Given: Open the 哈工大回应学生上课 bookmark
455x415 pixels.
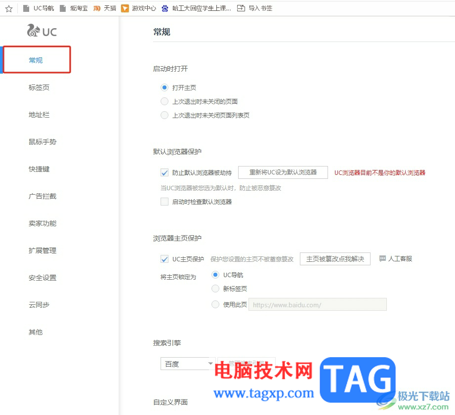Looking at the screenshot, I should click(197, 8).
